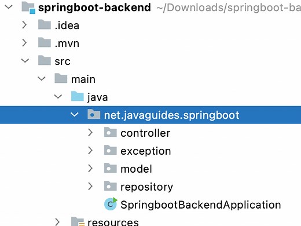Select the src folder label

pos(63,61)
